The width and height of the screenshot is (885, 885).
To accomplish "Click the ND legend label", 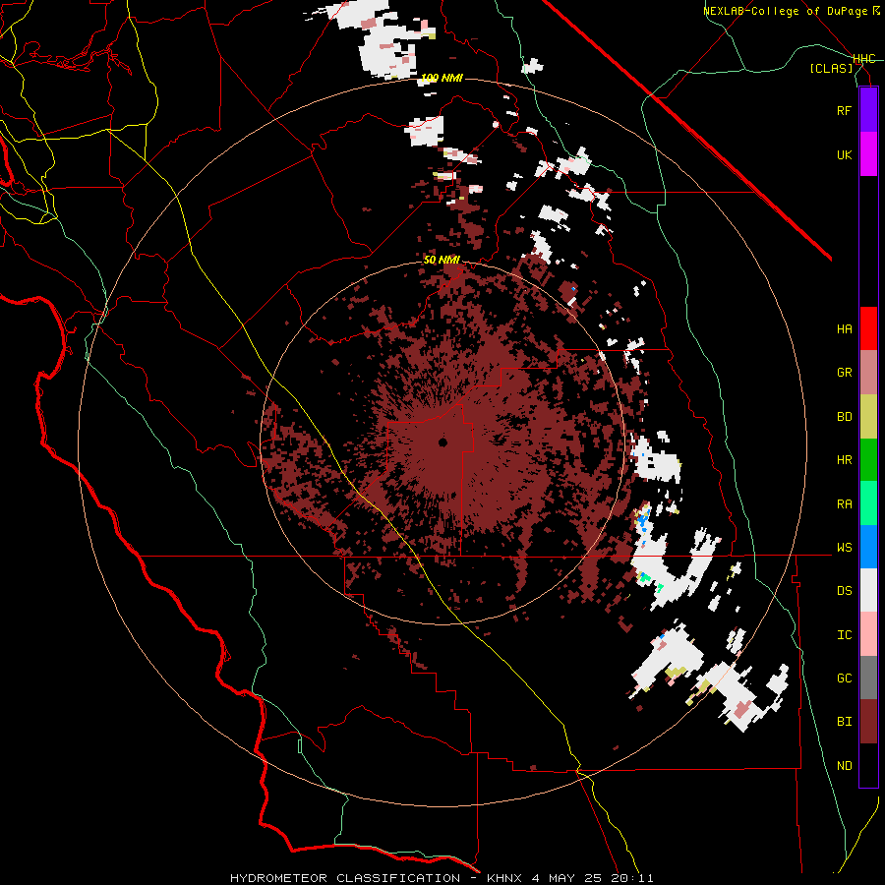I will click(844, 766).
